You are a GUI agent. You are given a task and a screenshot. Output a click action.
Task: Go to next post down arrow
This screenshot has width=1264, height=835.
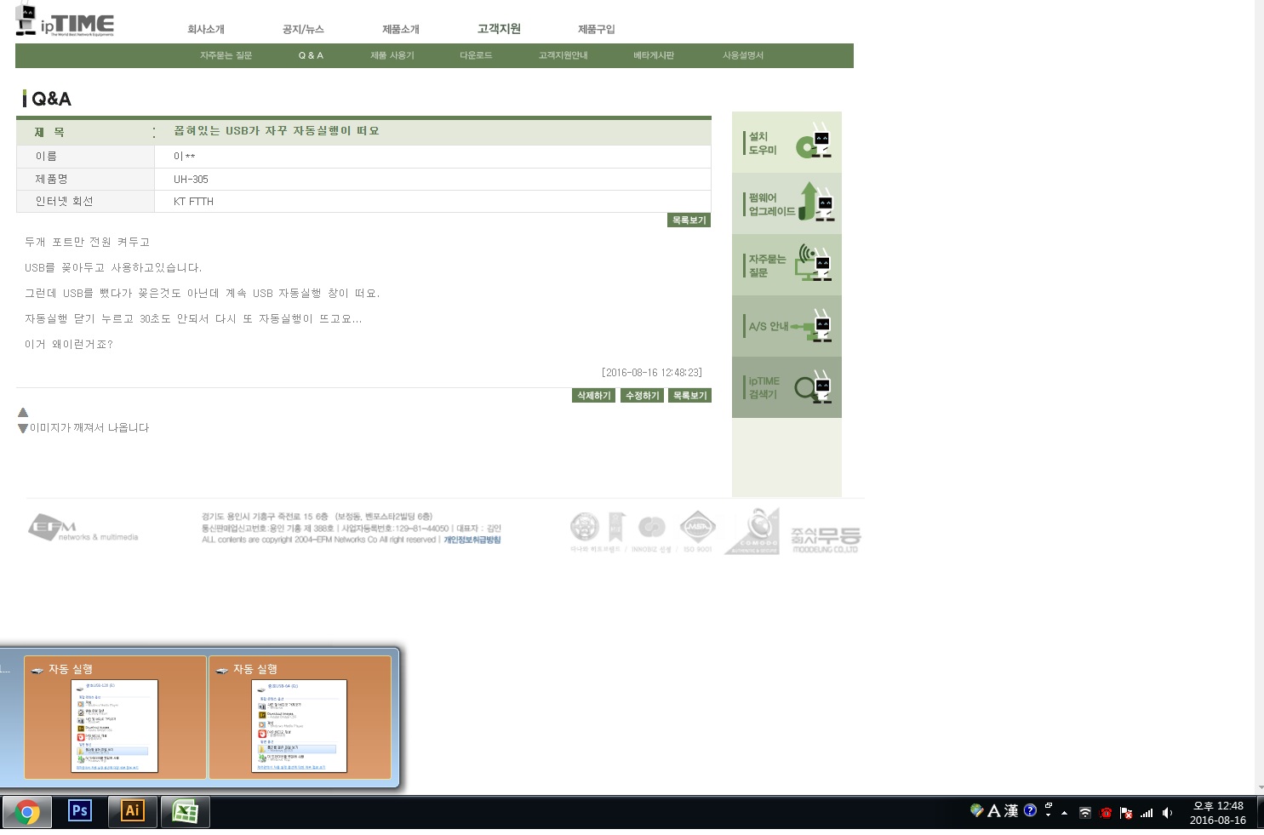coord(23,428)
